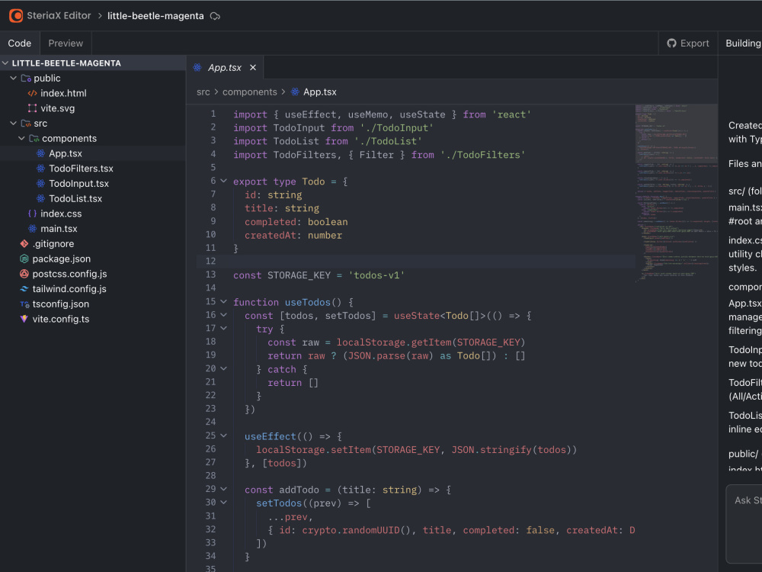Click the components breadcrumb segment
Viewport: 762px width, 572px height.
[250, 92]
